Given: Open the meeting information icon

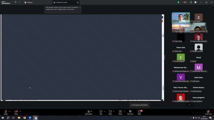Looking at the screenshot, I should point(15,2).
